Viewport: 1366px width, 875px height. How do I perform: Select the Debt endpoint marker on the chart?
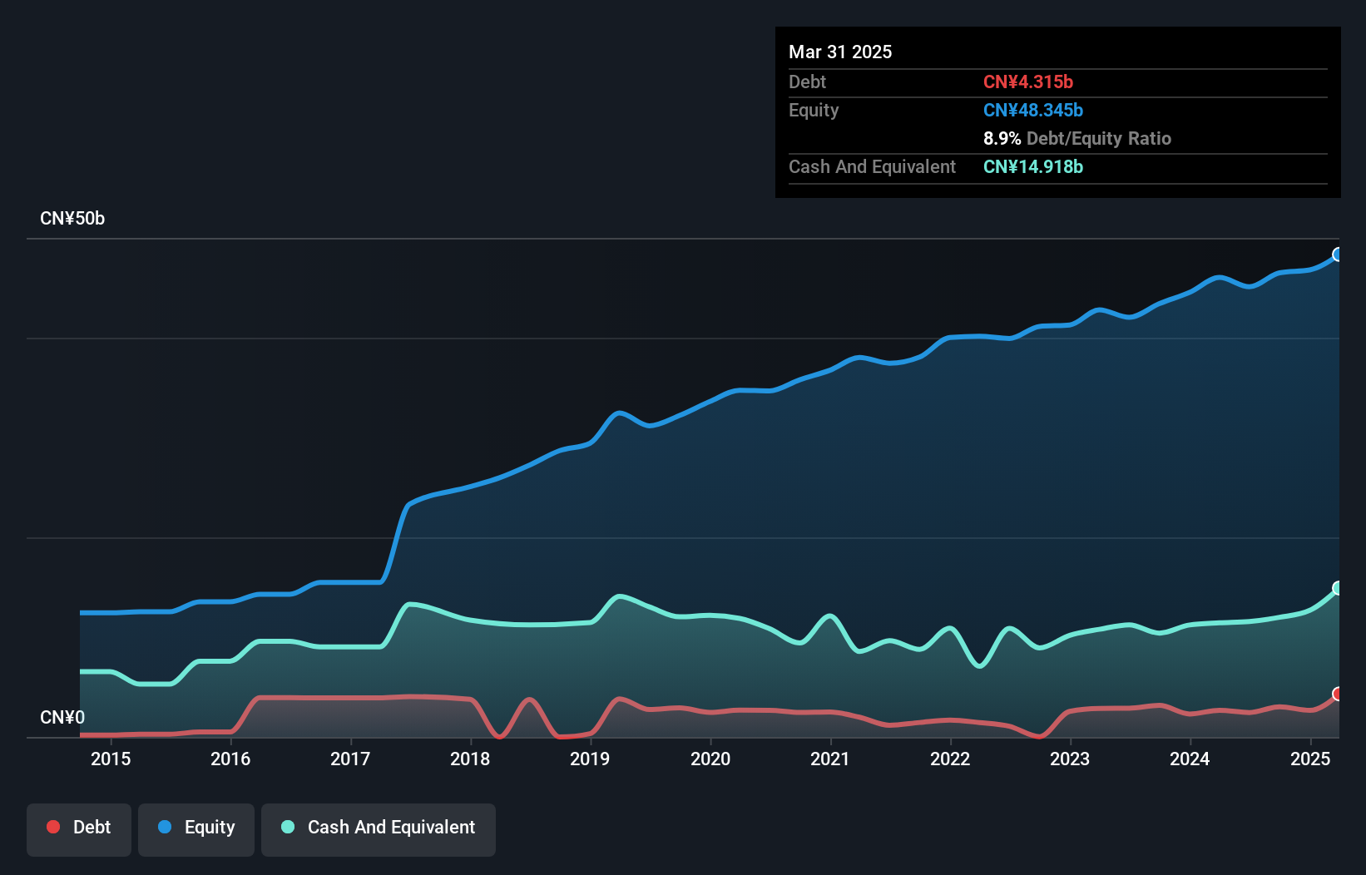point(1338,693)
